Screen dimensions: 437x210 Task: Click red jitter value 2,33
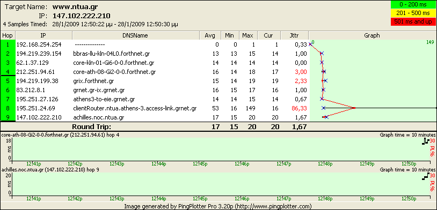(301, 81)
